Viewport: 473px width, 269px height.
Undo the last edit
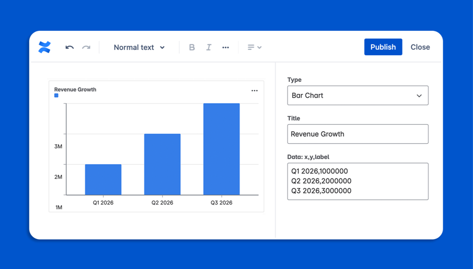coord(70,47)
